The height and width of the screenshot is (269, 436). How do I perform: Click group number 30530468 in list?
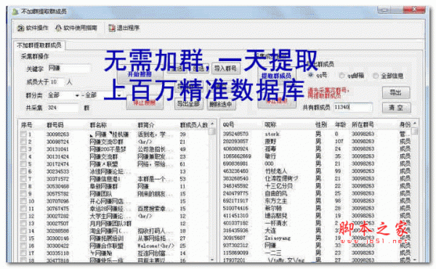coord(57,186)
